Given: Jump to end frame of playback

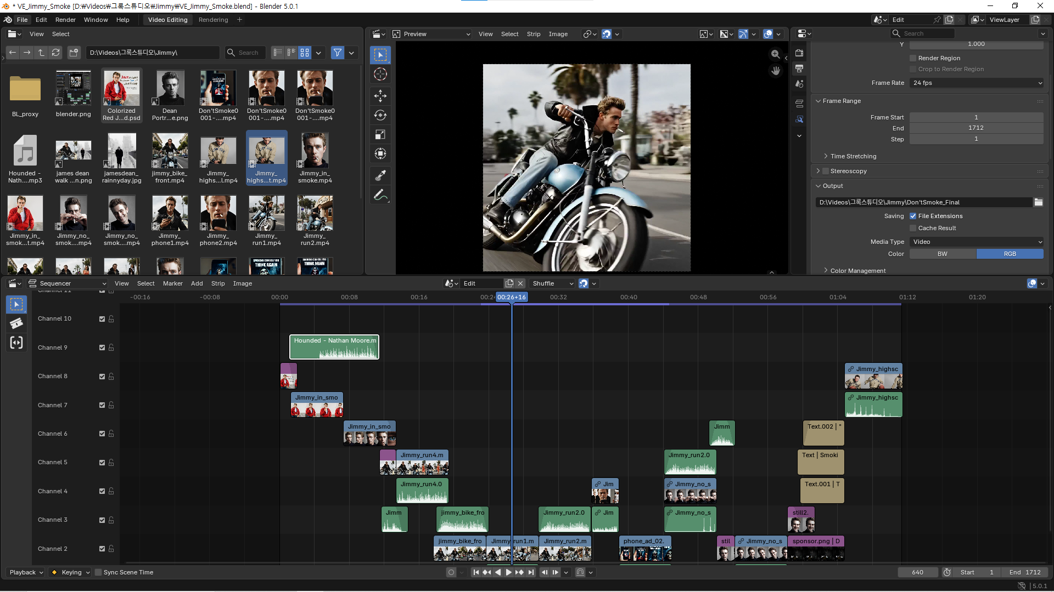Looking at the screenshot, I should point(531,572).
